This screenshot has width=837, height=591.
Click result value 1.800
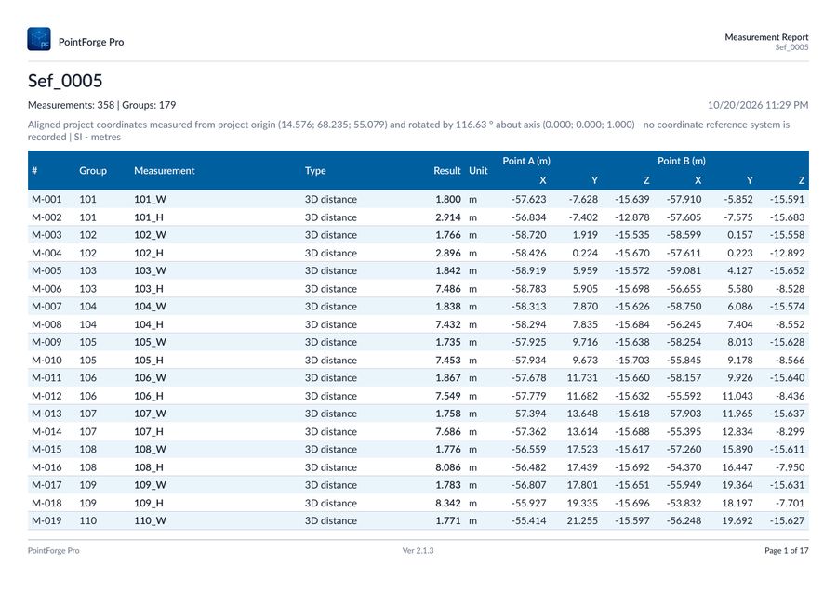coord(448,200)
